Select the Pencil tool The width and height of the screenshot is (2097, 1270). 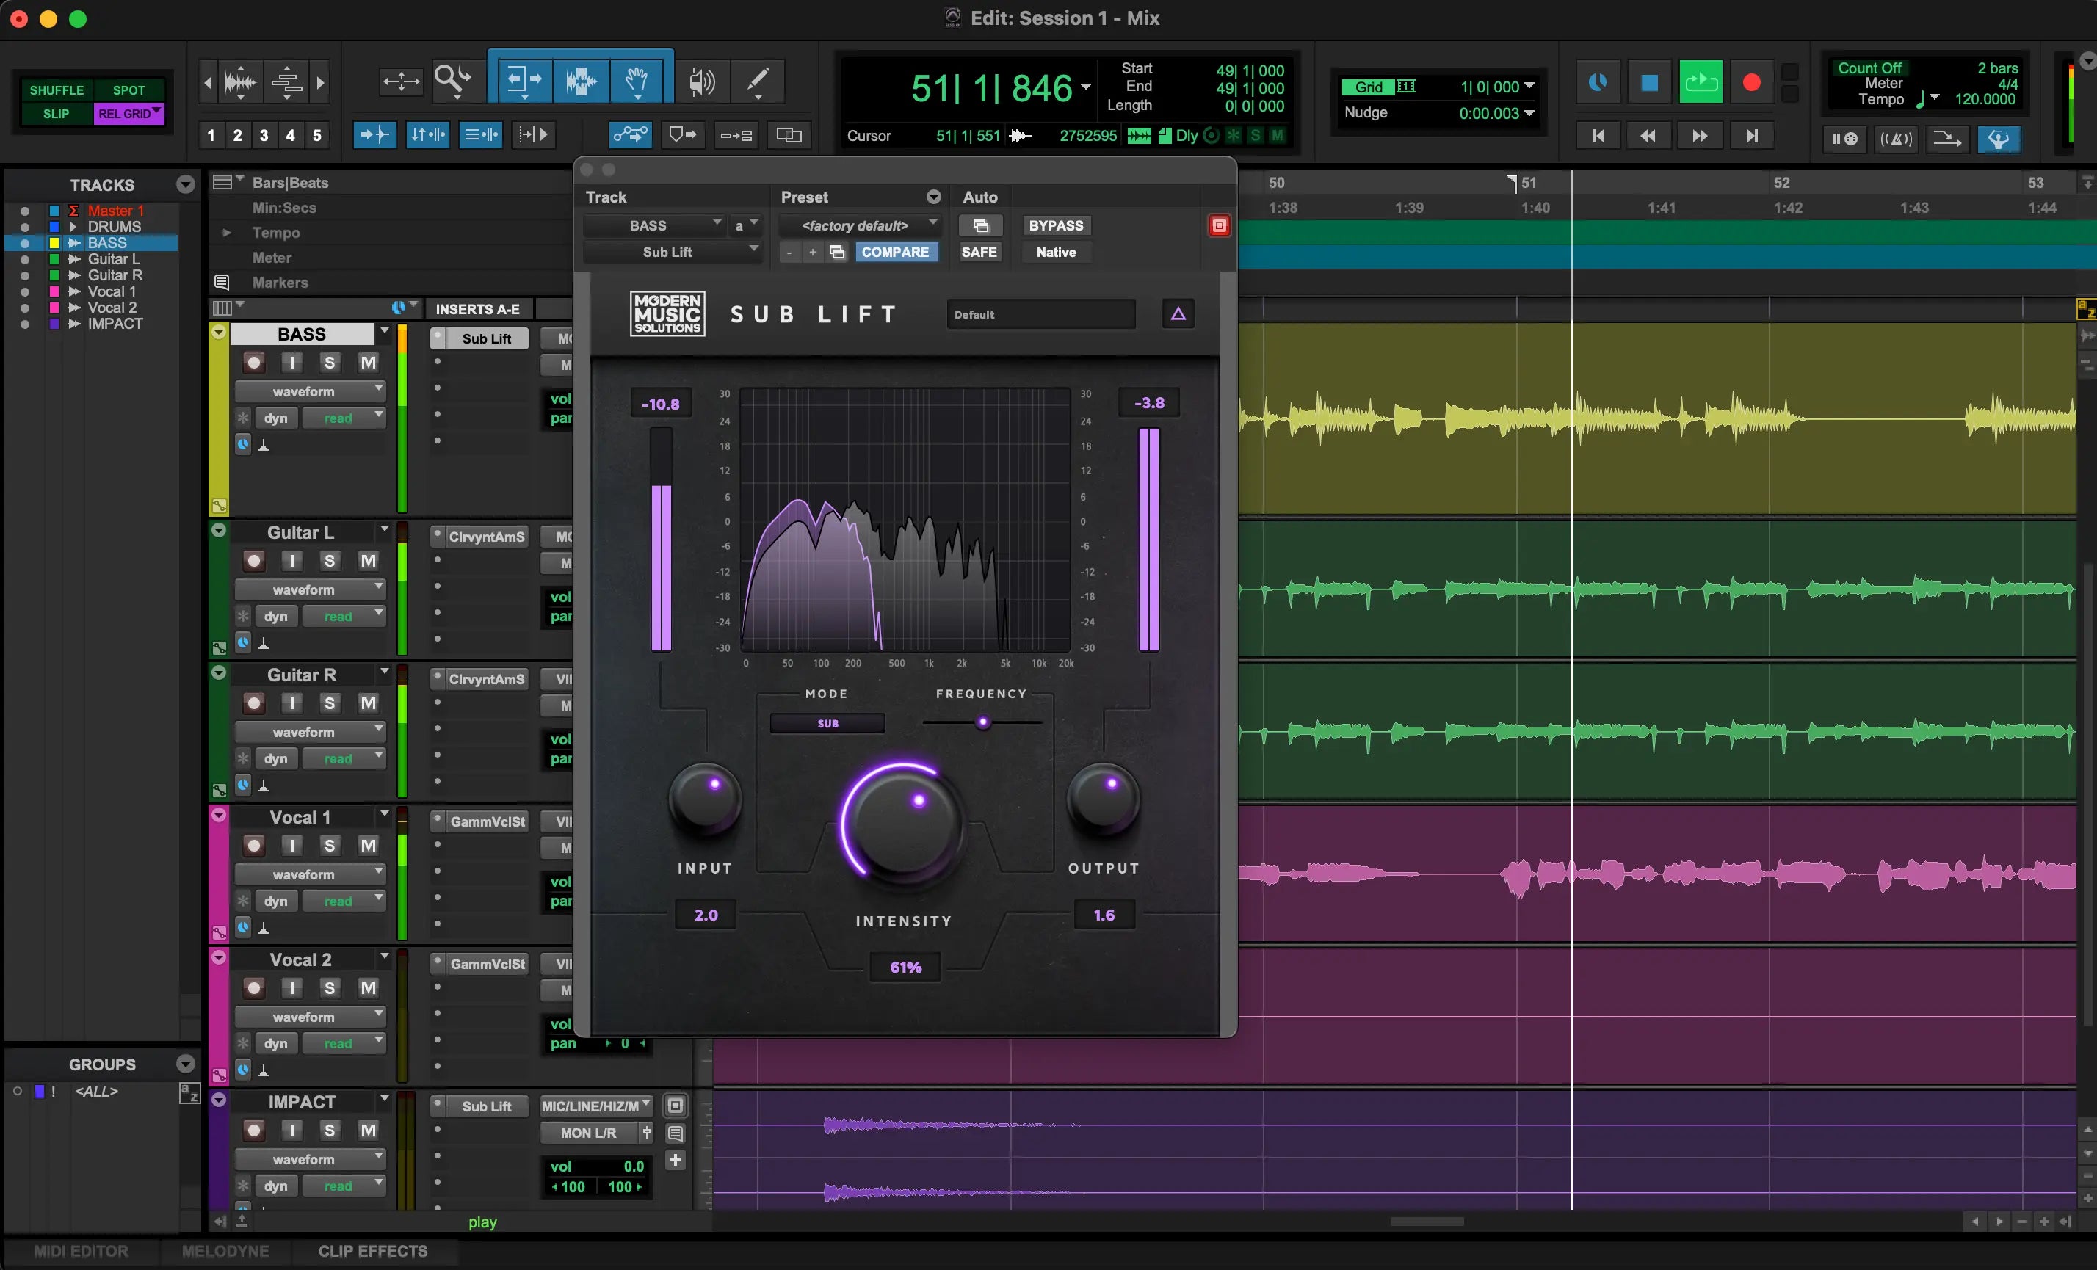[x=756, y=81]
